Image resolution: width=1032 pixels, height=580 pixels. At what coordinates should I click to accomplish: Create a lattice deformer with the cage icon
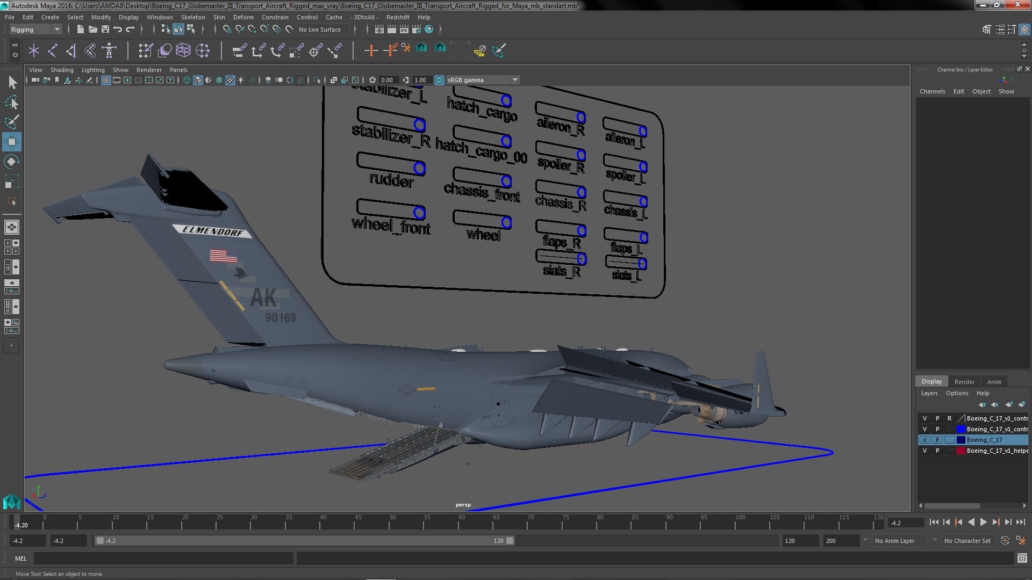click(183, 51)
